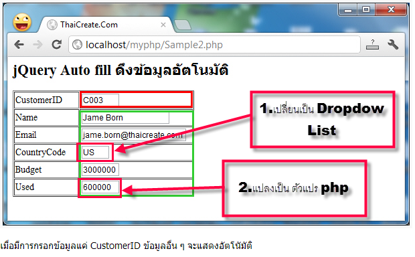Click the jQuery Auto fill heading

click(x=120, y=70)
